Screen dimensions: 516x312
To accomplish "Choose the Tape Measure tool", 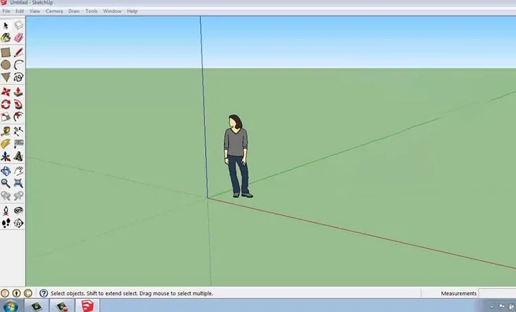I will click(6, 131).
